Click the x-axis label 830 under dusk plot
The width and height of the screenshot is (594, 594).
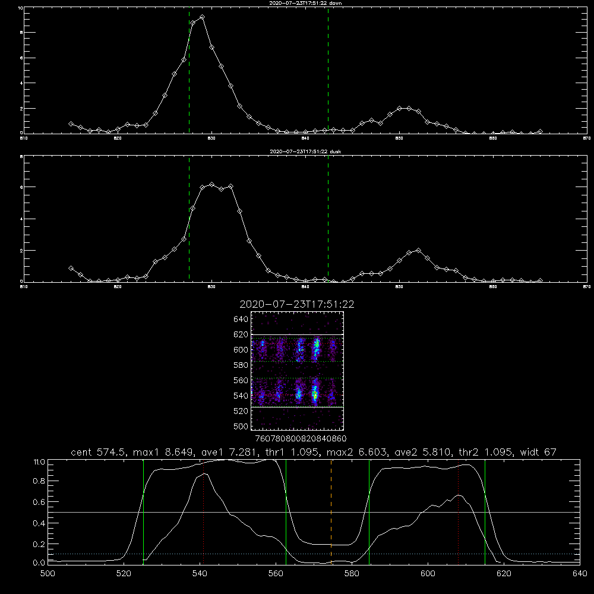(211, 287)
